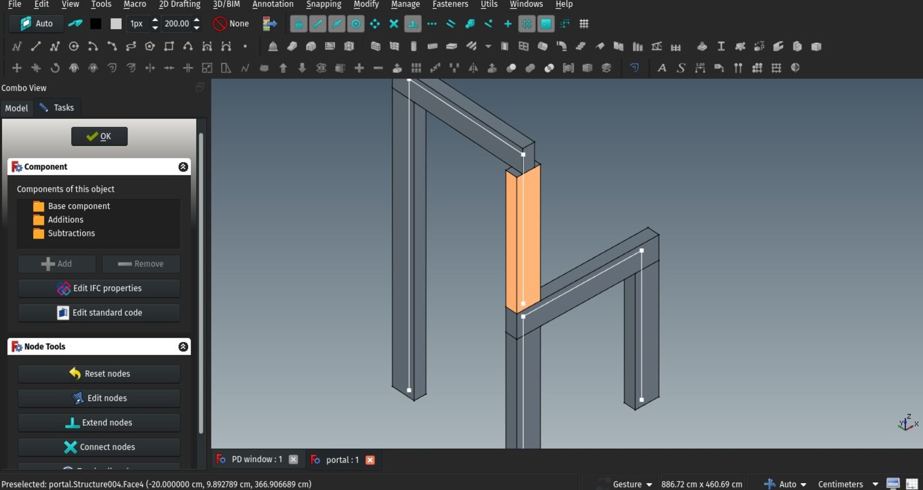Toggle snap to midpoint
This screenshot has height=490, width=923.
[x=337, y=24]
